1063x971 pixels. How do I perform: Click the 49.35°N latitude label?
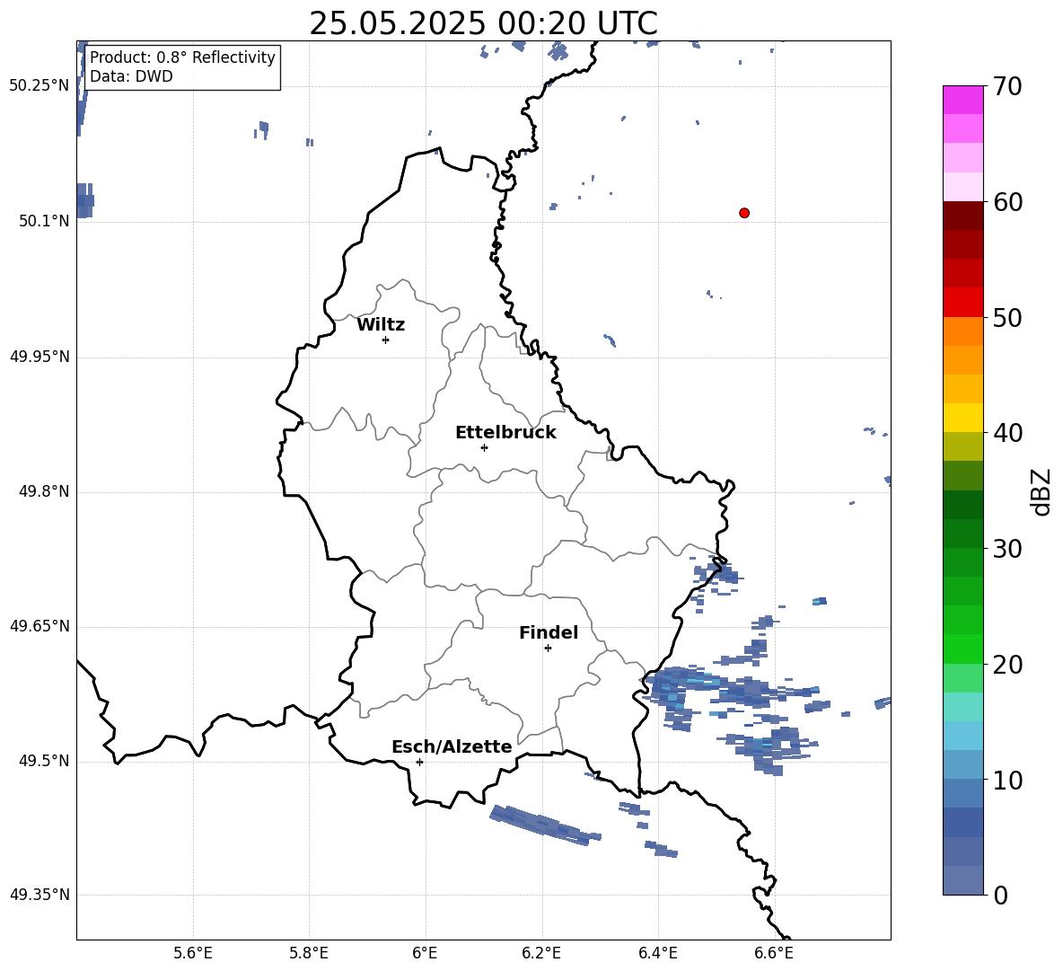40,895
